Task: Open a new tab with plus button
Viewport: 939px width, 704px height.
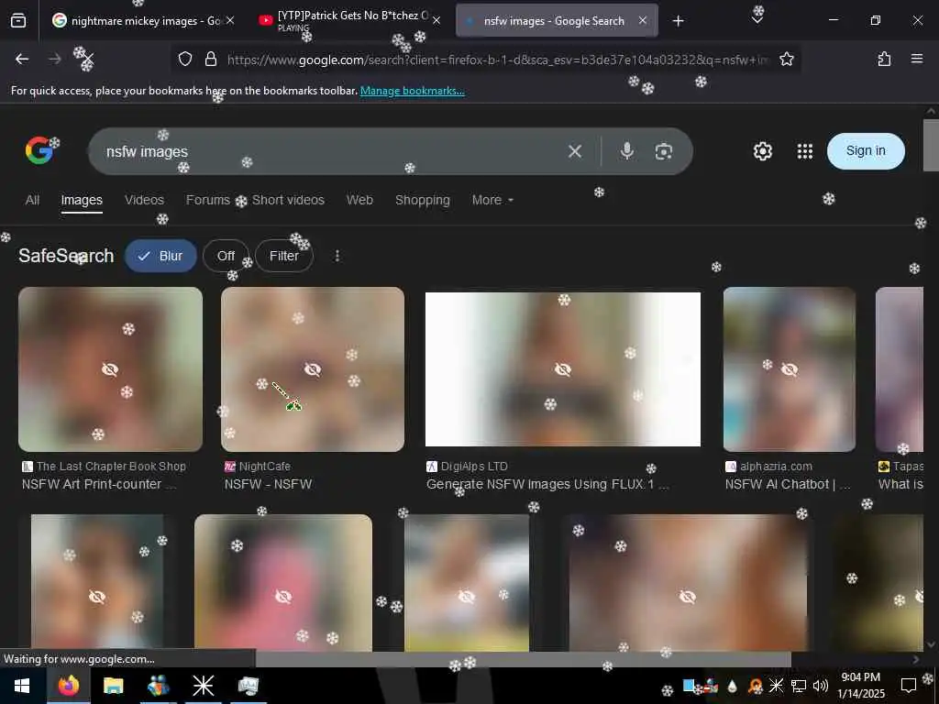Action: pyautogui.click(x=678, y=21)
